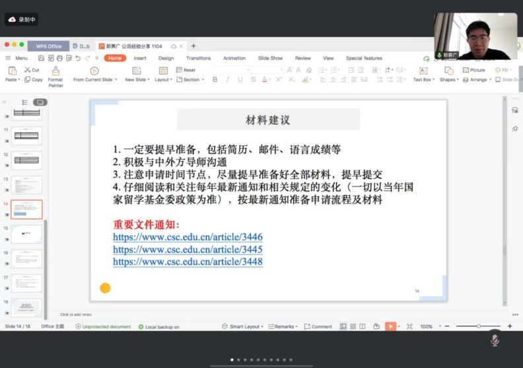Switch to the Insert ribbon tab

click(140, 58)
